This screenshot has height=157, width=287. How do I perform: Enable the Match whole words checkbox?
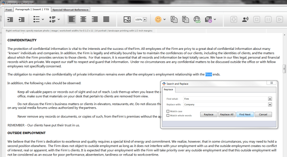(x=168, y=115)
